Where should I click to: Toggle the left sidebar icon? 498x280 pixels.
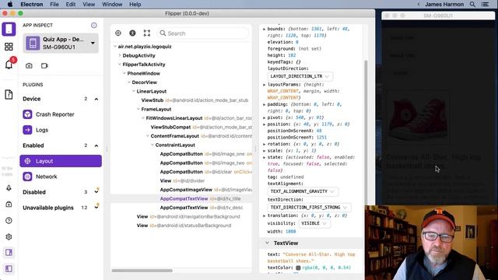point(9,268)
